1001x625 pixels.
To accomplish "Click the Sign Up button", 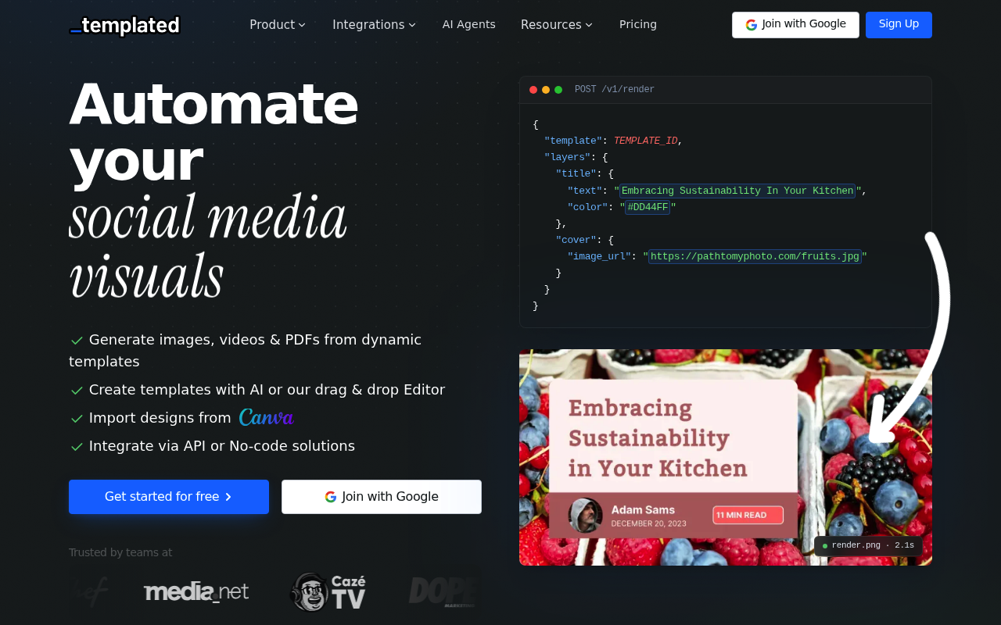I will (x=899, y=25).
